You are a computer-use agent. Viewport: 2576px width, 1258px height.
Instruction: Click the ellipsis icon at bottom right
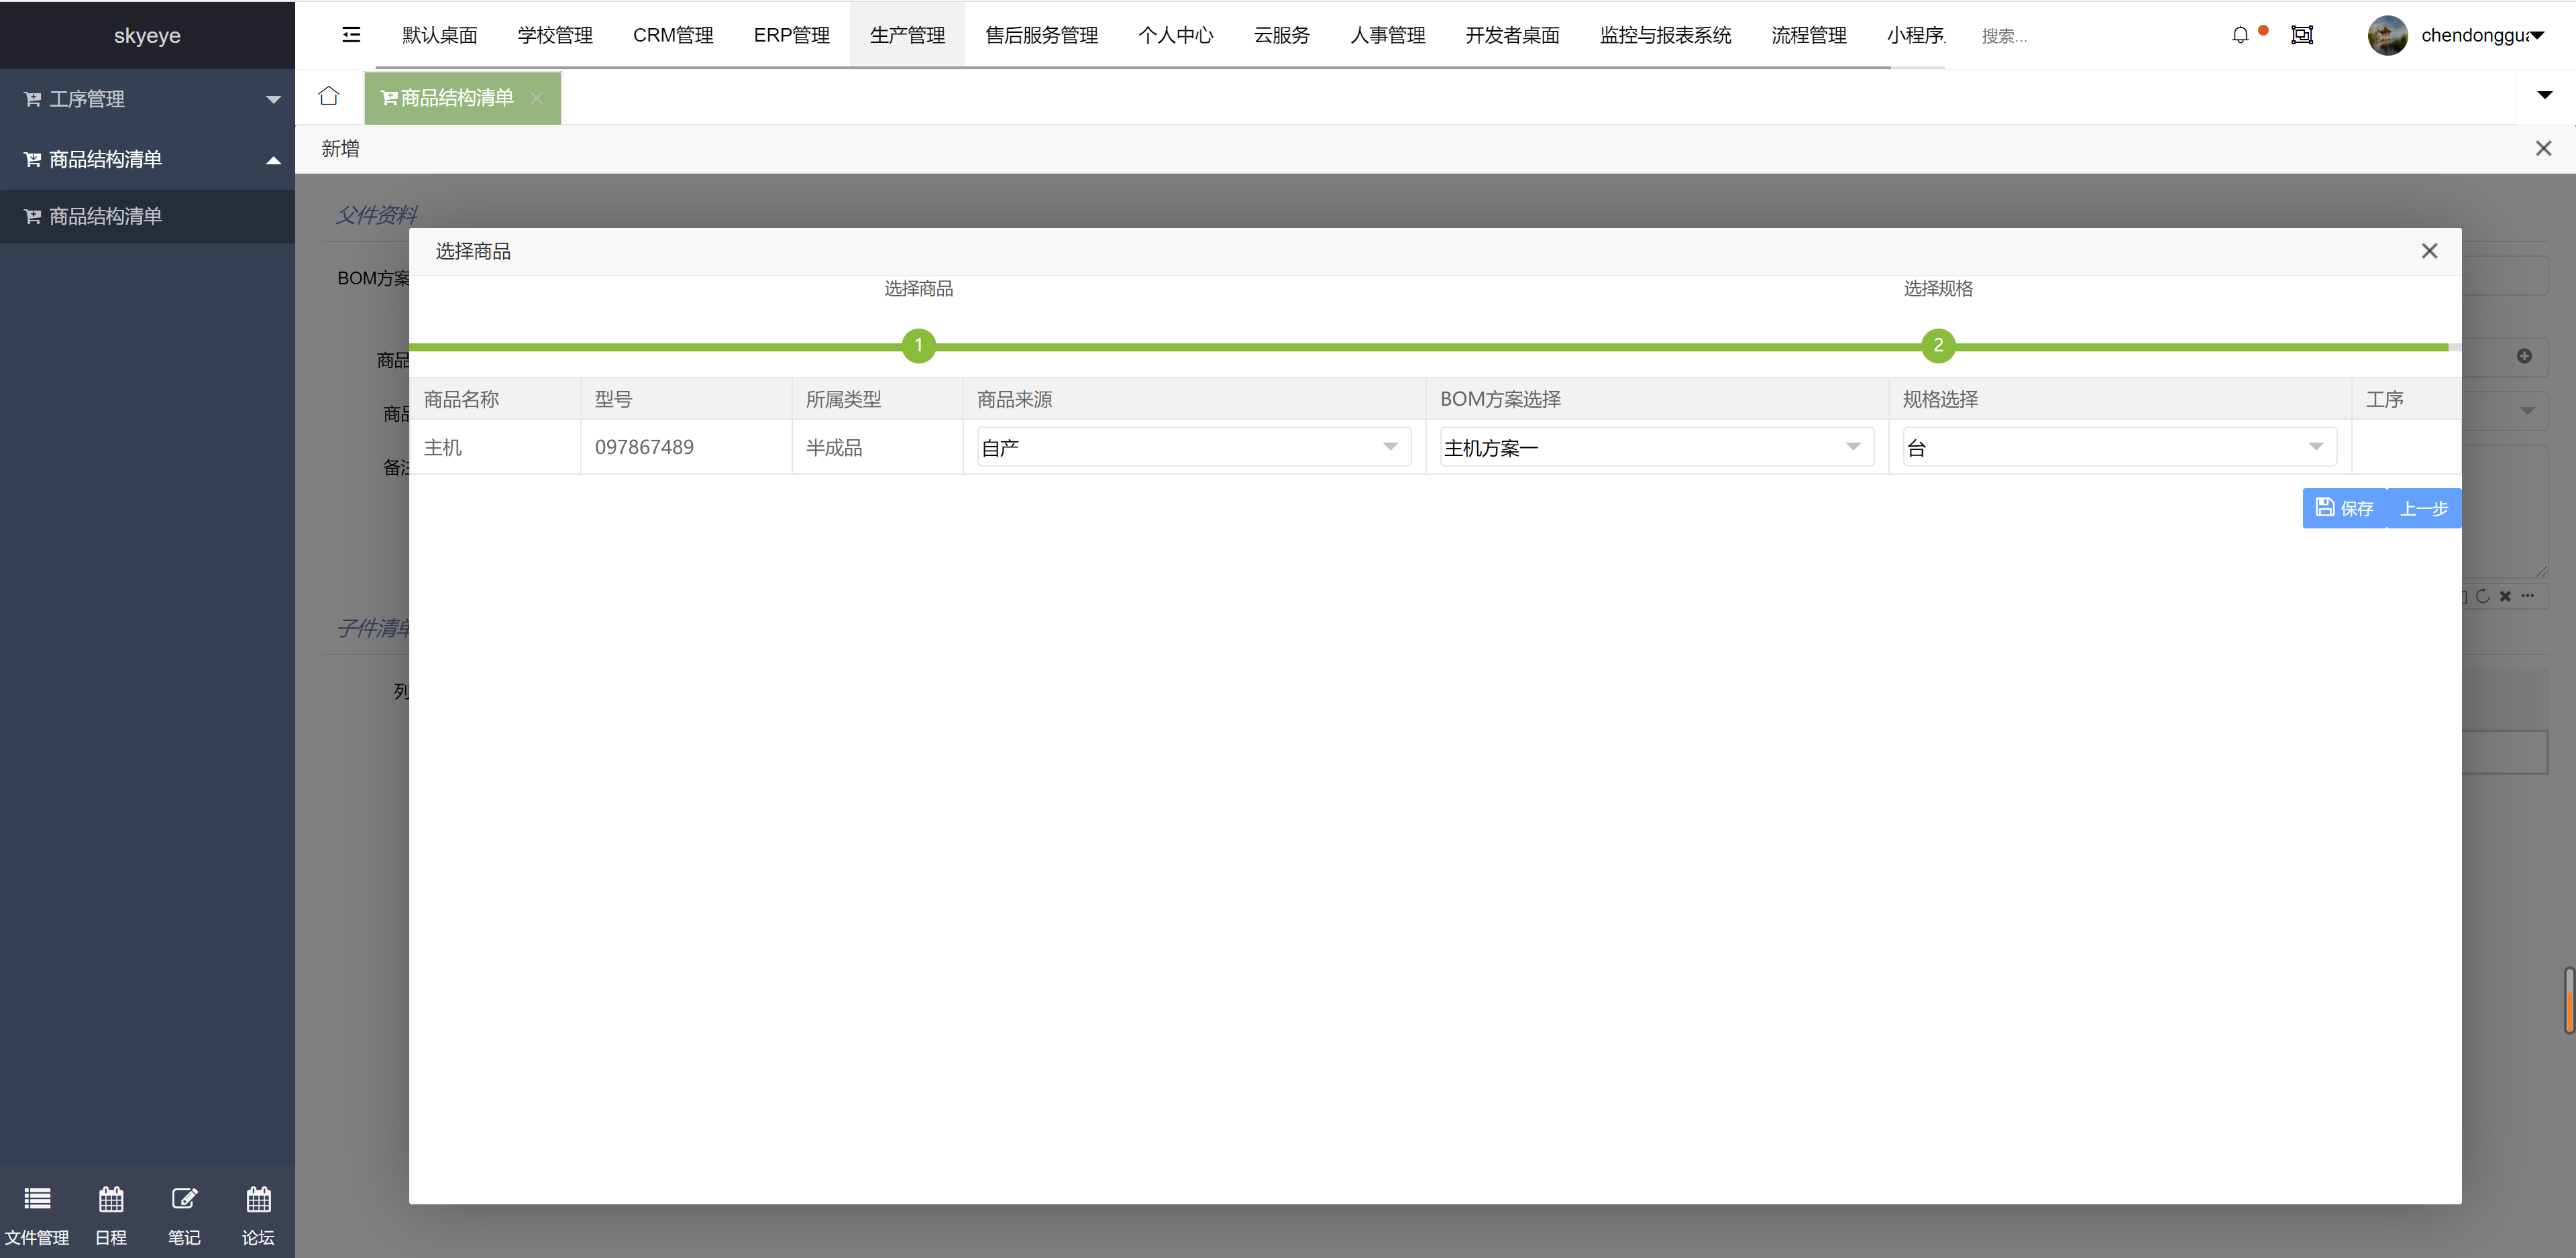[2528, 596]
